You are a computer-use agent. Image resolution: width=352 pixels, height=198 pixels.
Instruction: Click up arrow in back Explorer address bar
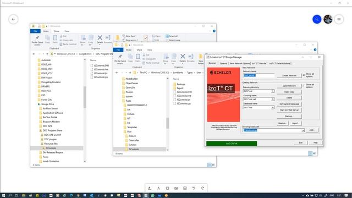(x=47, y=54)
